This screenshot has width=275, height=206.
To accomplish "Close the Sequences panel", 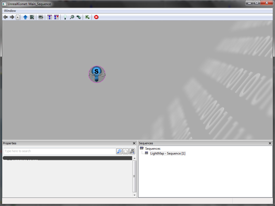I will (270, 143).
